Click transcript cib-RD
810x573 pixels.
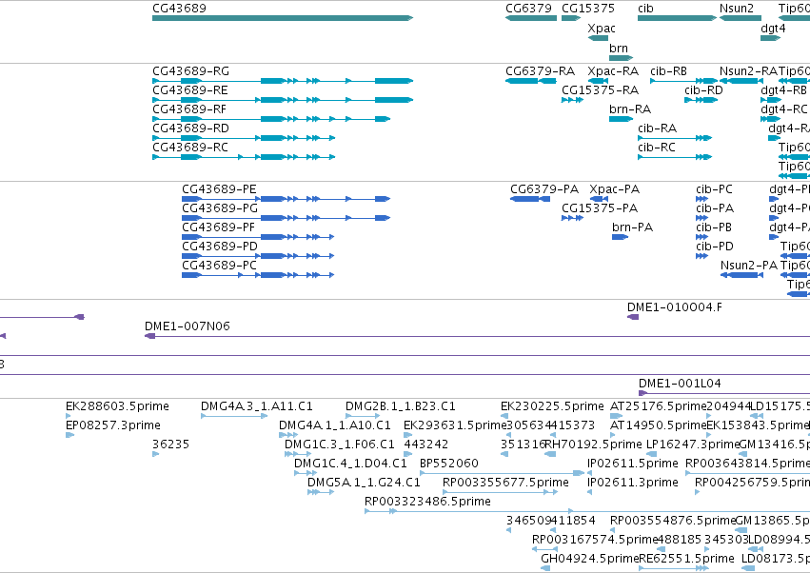pyautogui.click(x=701, y=100)
